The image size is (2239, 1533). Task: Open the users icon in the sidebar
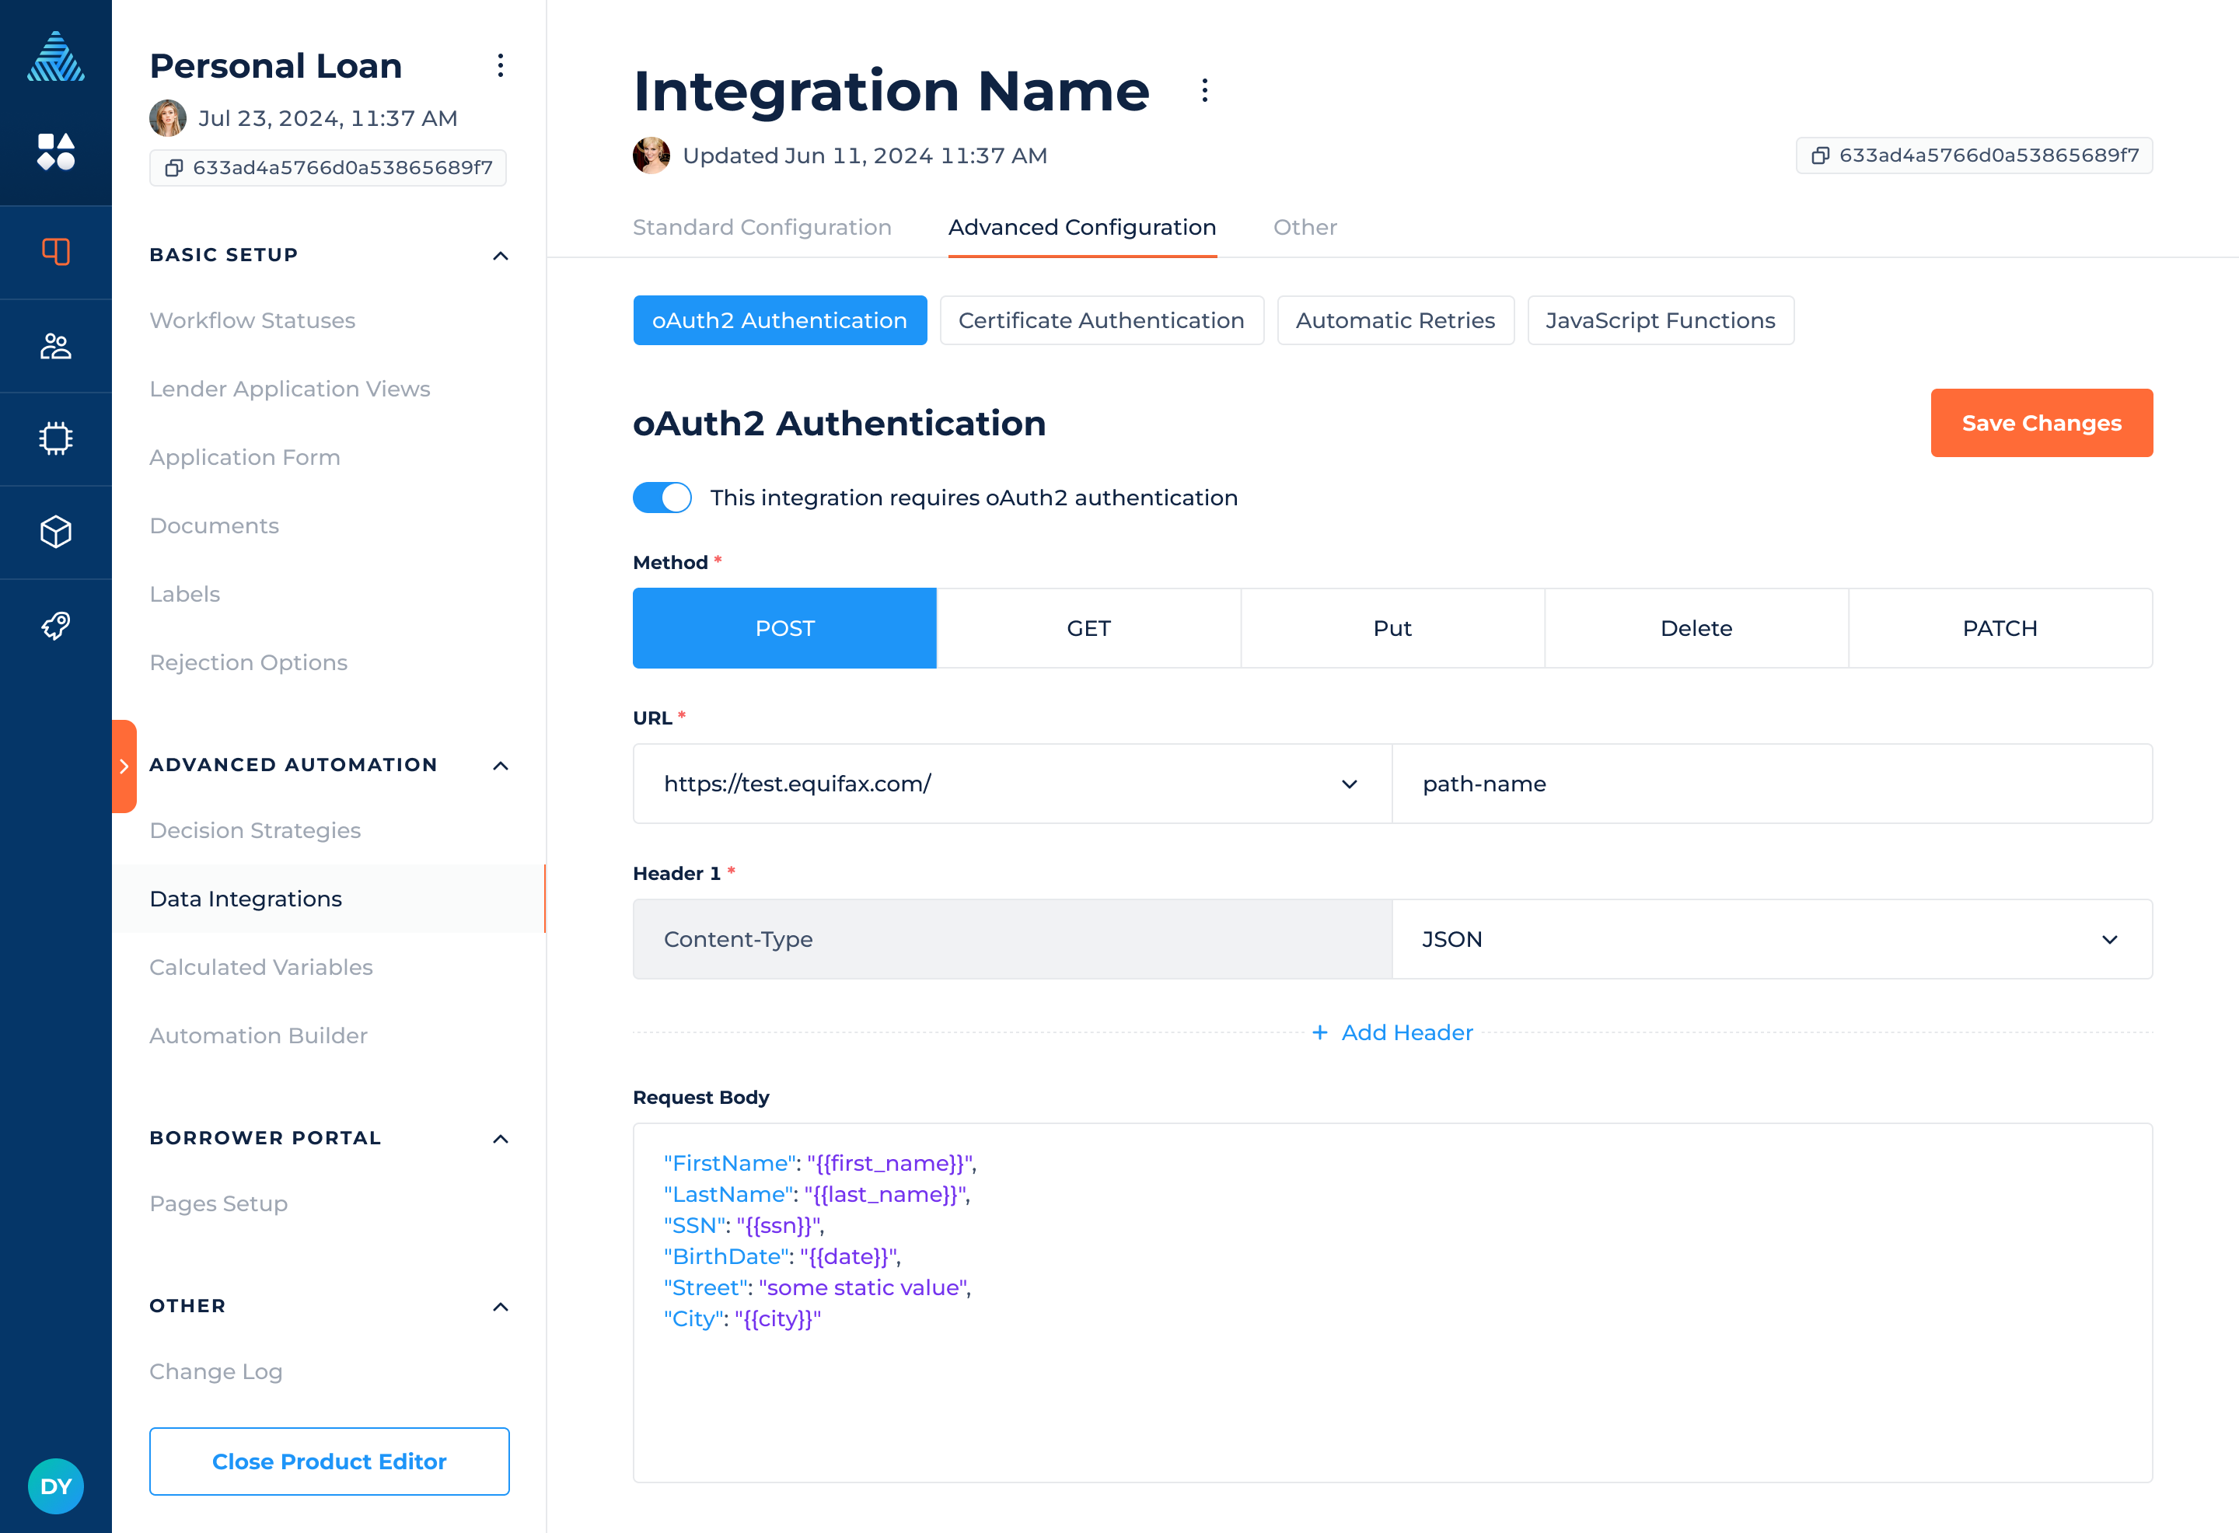click(56, 345)
